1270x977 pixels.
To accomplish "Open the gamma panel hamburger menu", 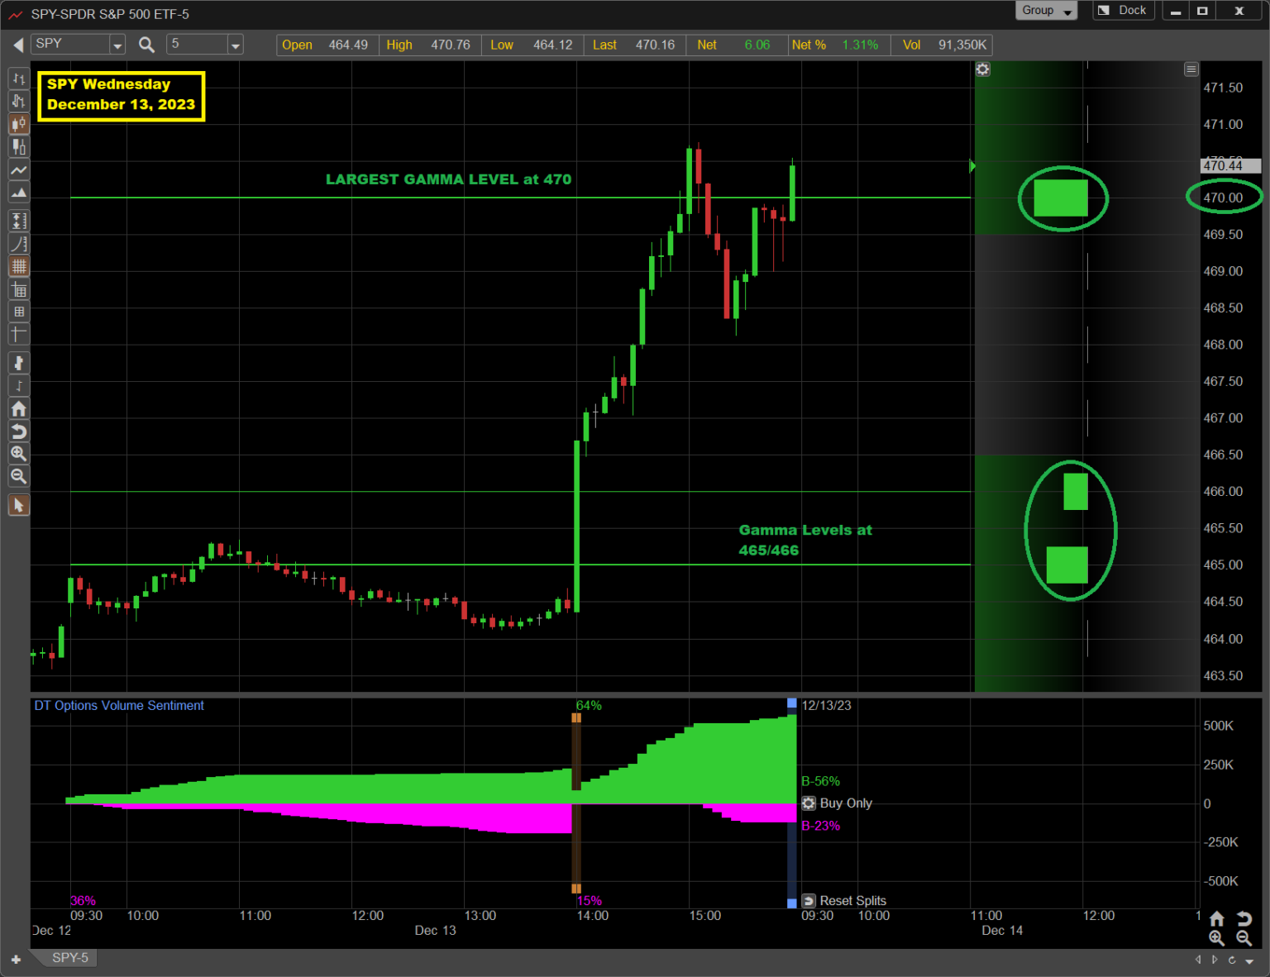I will tap(1191, 69).
